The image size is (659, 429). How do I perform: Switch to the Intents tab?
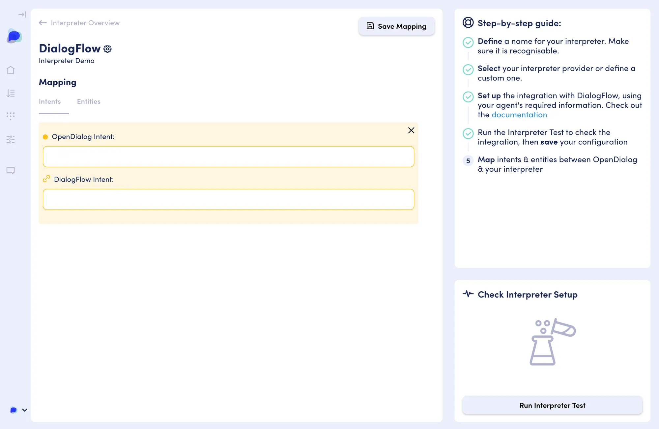click(50, 101)
